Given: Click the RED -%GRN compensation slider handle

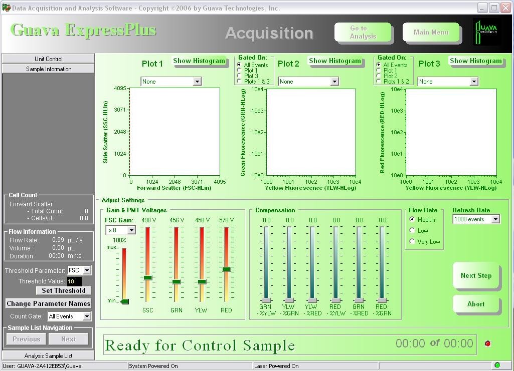Looking at the screenshot, I should [x=382, y=300].
